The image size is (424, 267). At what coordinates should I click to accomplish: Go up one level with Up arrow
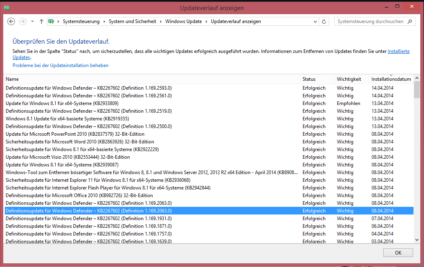click(42, 21)
